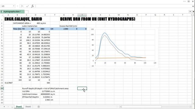195x109 pixels.
Task: Click the Enter checkmark icon in formula bar
Action: 27,6
